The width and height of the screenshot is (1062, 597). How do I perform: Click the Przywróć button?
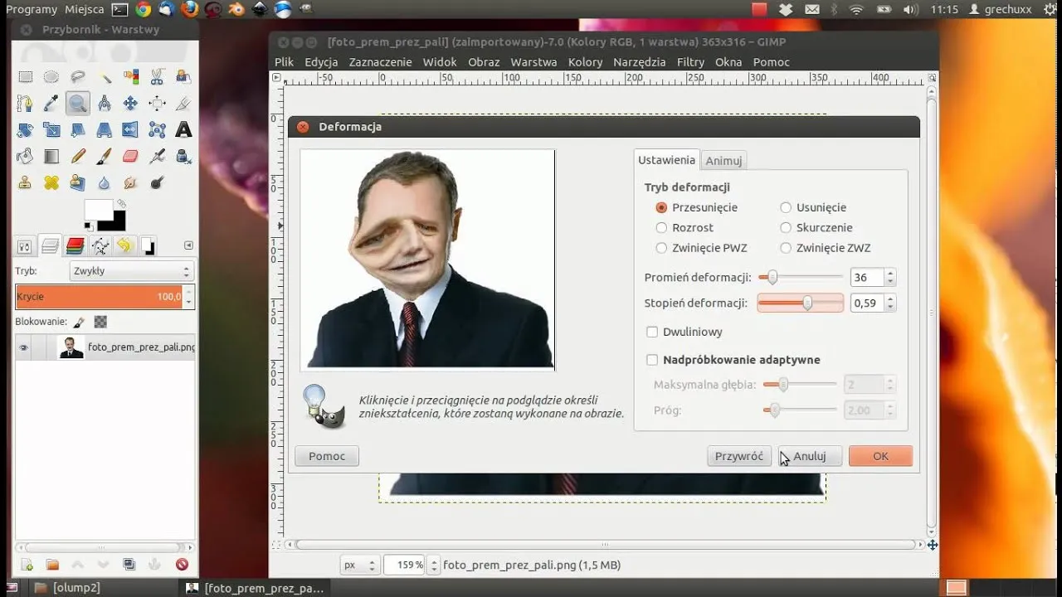coord(738,456)
